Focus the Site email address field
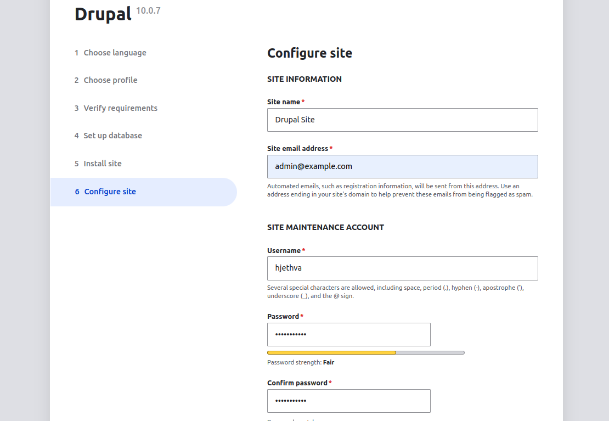609x421 pixels. tap(402, 166)
